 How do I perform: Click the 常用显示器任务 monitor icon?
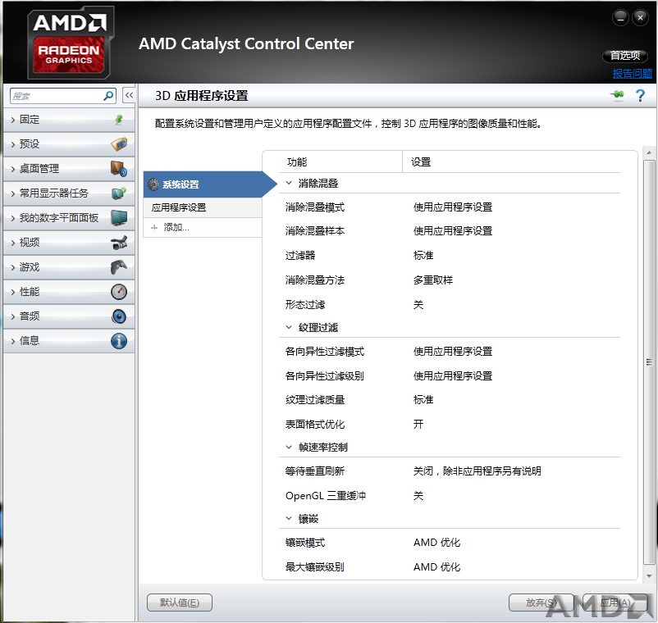pyautogui.click(x=119, y=193)
